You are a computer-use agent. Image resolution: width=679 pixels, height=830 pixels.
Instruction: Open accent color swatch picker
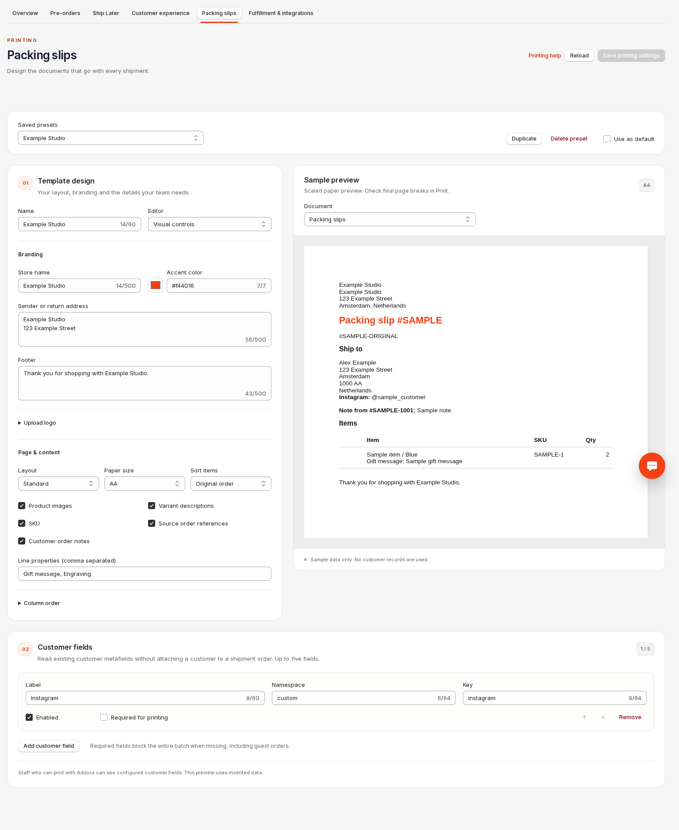(x=156, y=285)
